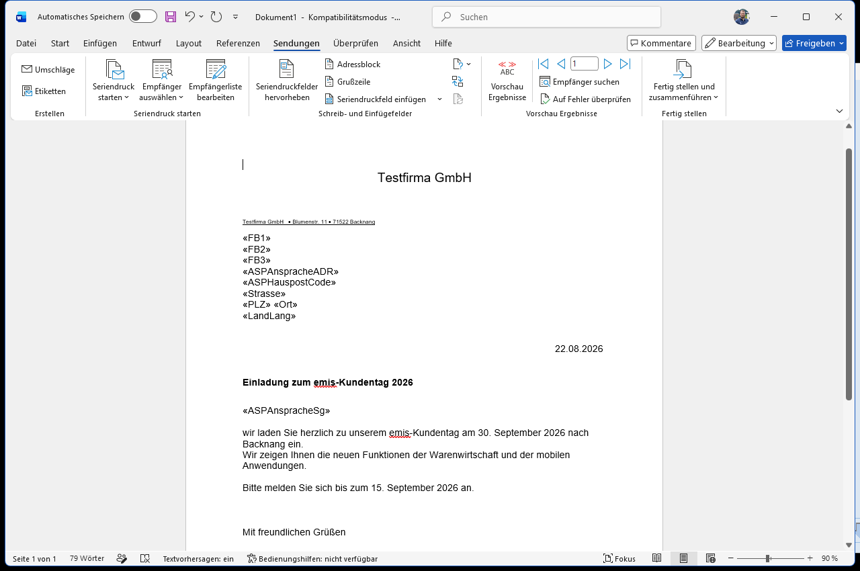The height and width of the screenshot is (571, 860).
Task: Click the match fields icon
Action: [x=458, y=82]
